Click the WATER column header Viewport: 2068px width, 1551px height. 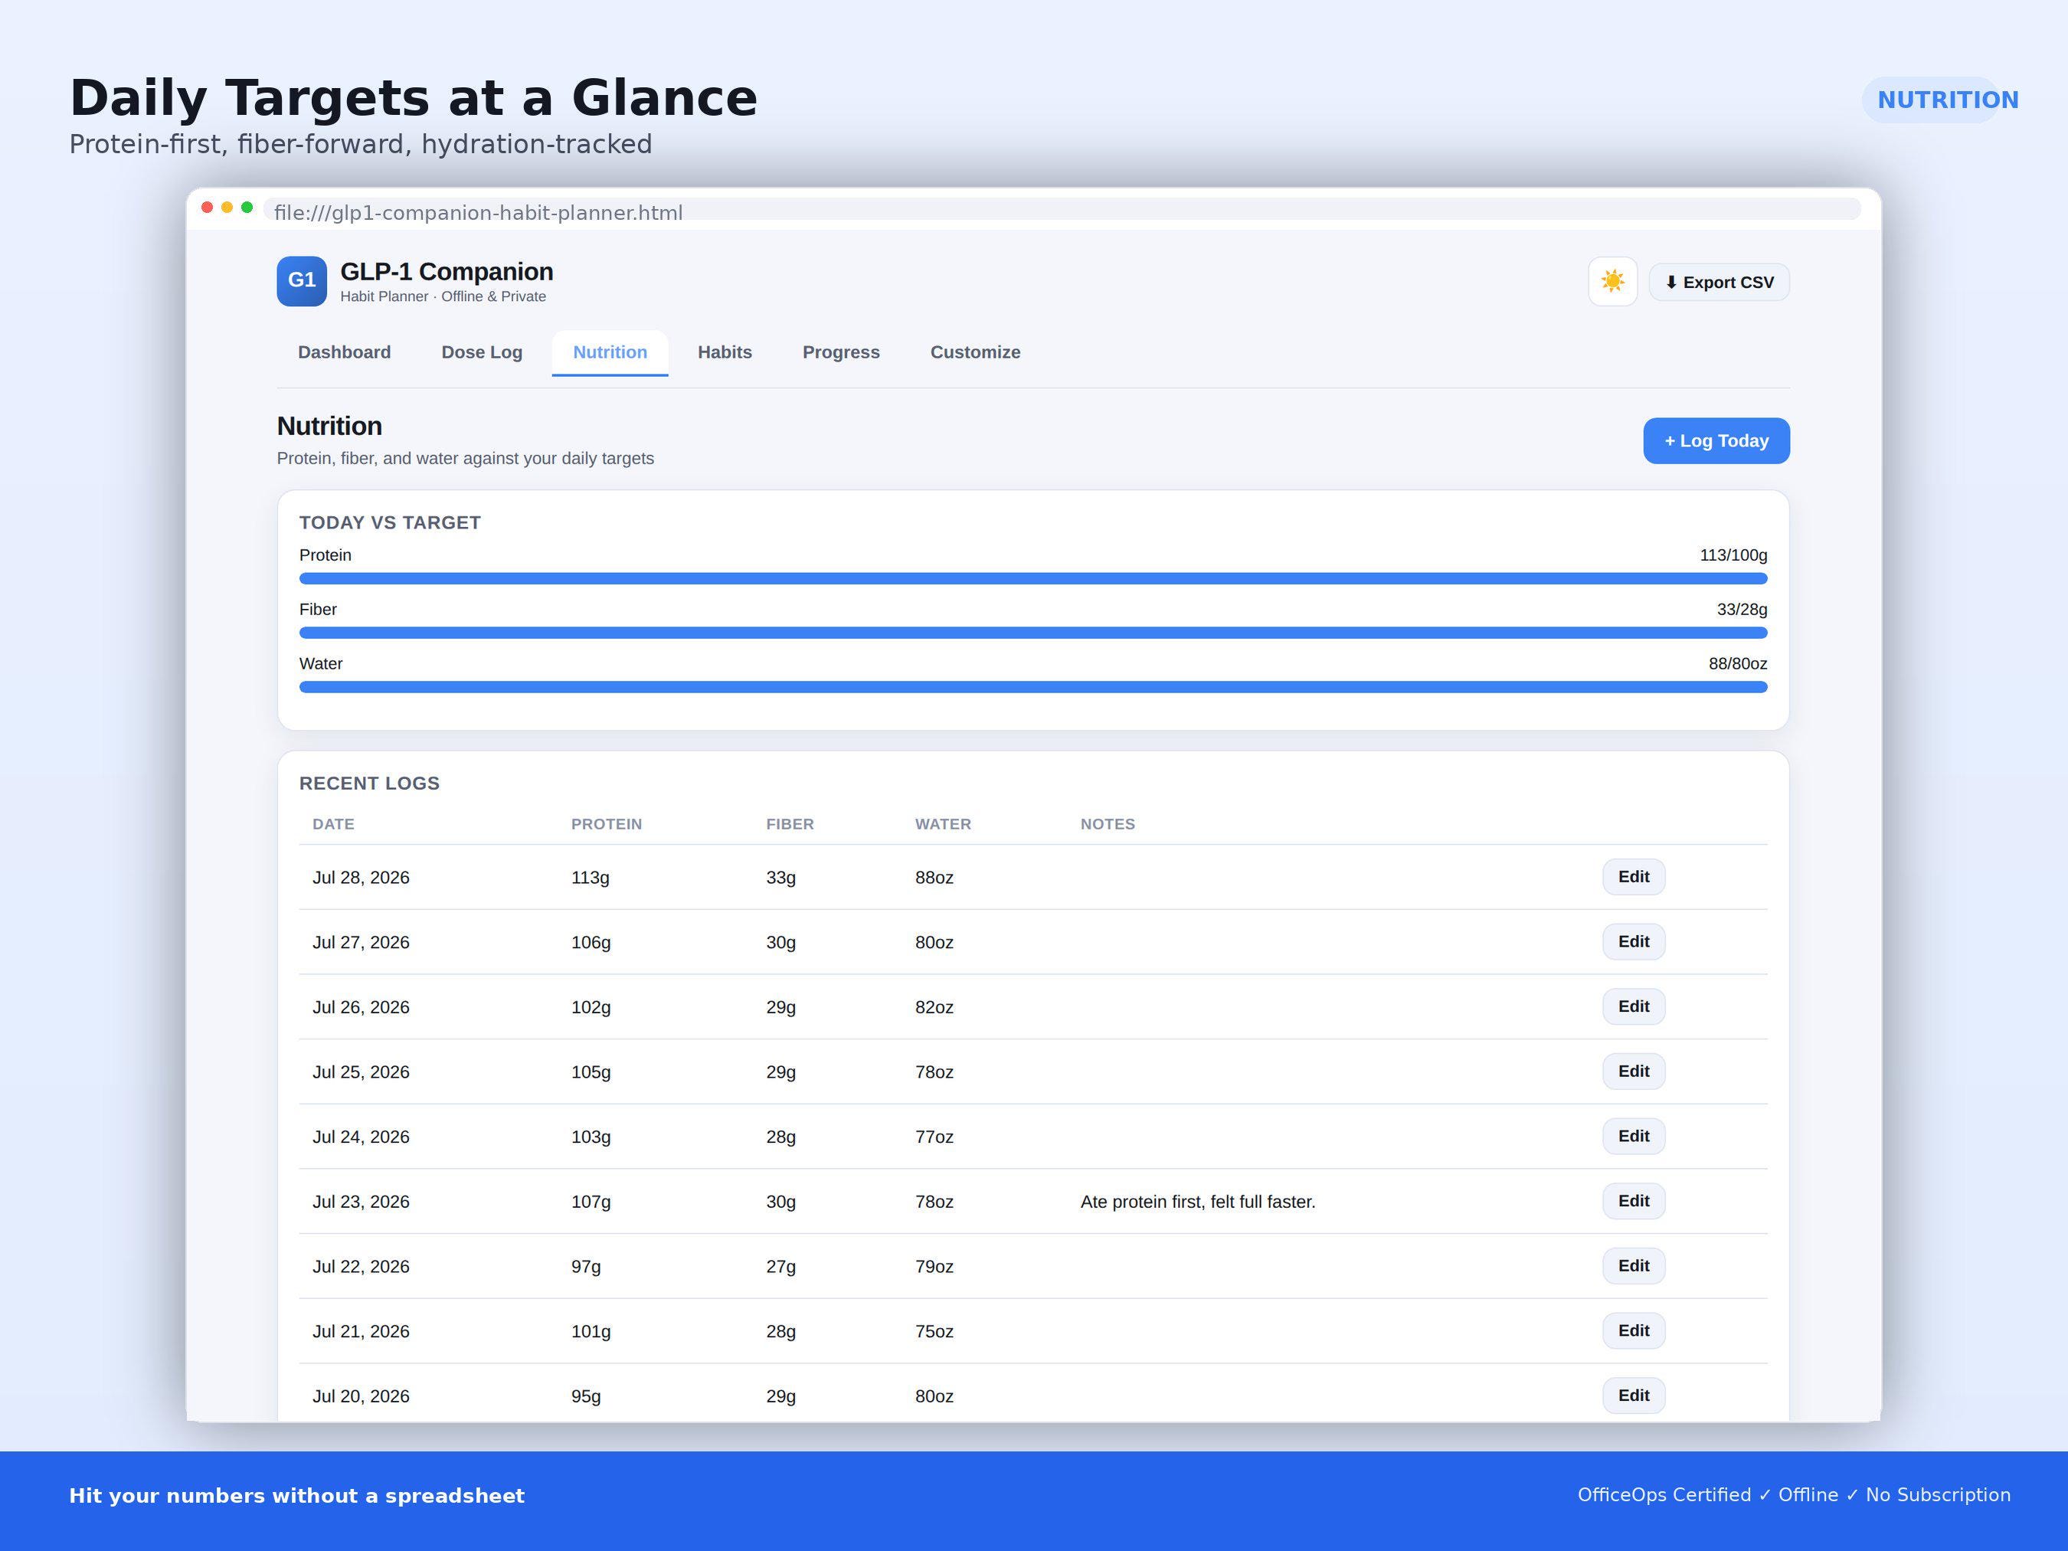pyautogui.click(x=944, y=823)
